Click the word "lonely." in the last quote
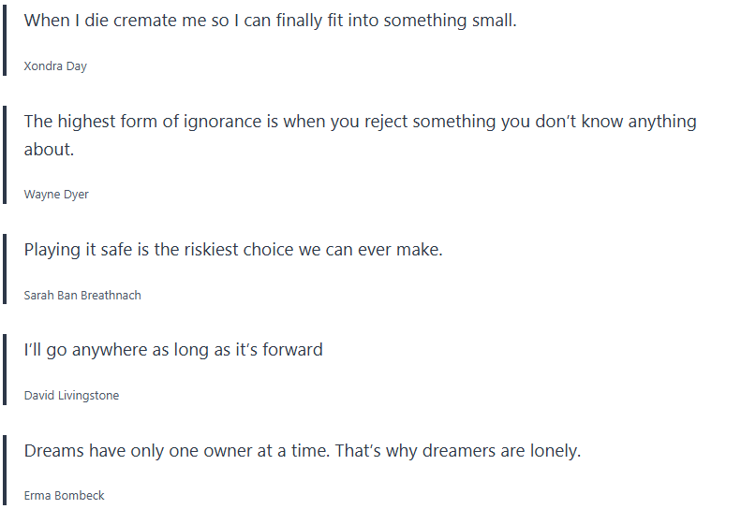The image size is (756, 509). (x=553, y=450)
